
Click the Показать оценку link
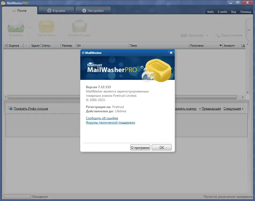185,109
